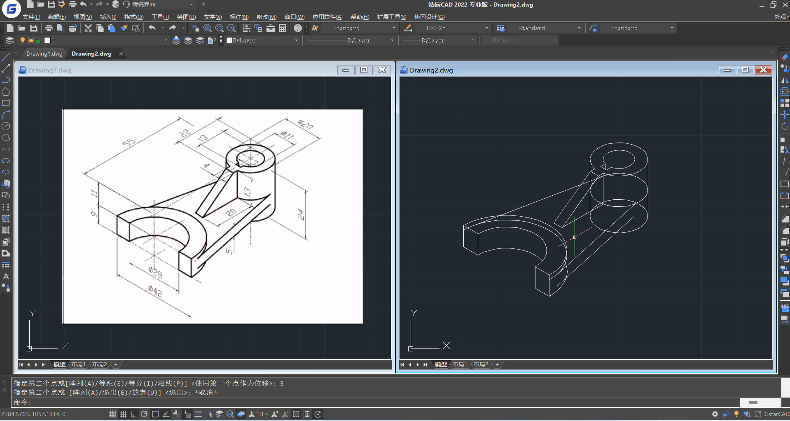The width and height of the screenshot is (790, 421).
Task: Open the 标注(N) menu
Action: [239, 17]
